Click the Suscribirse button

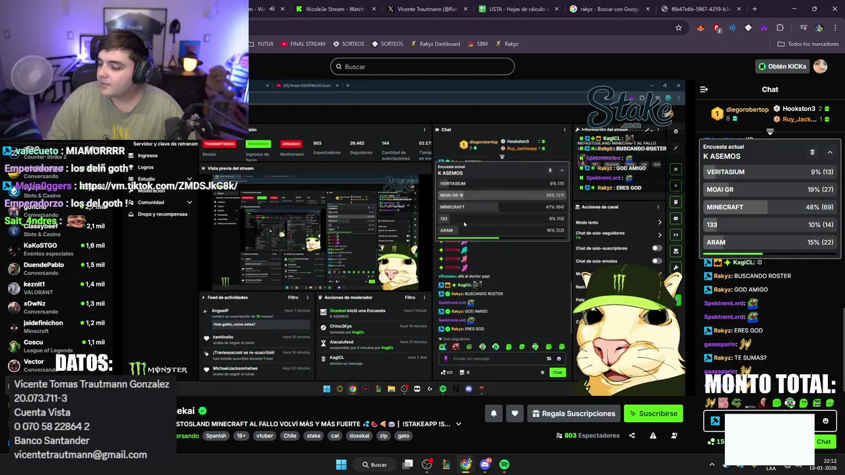point(654,414)
